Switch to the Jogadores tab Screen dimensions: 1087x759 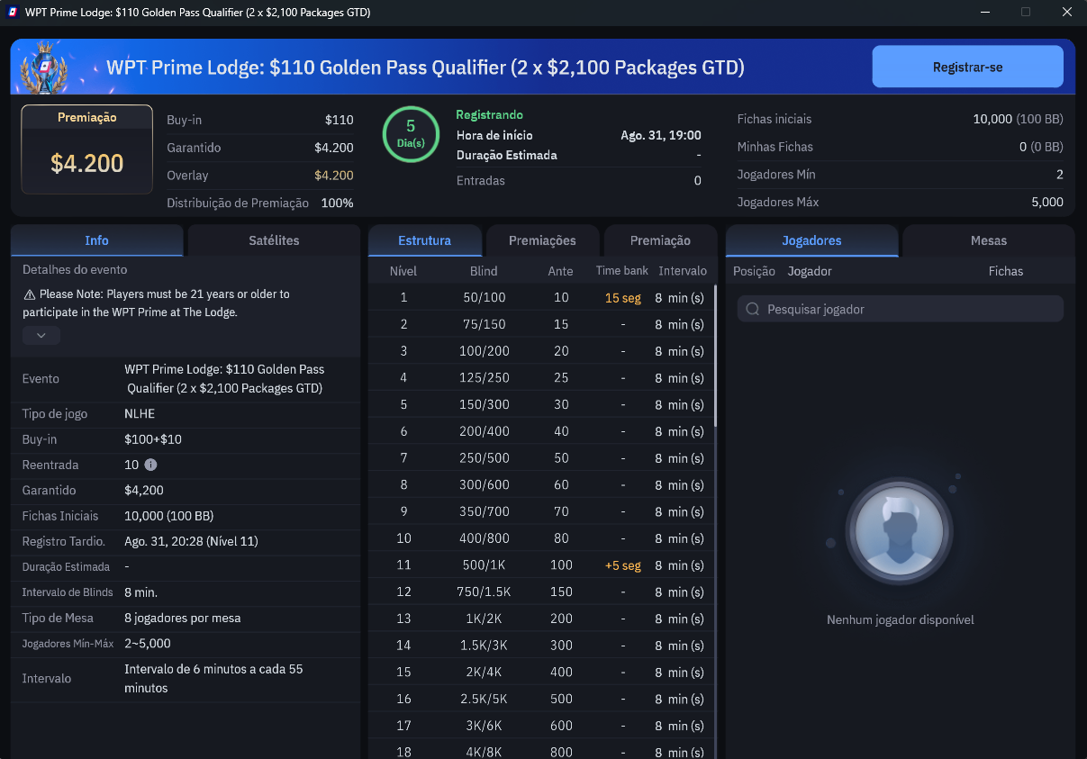812,240
